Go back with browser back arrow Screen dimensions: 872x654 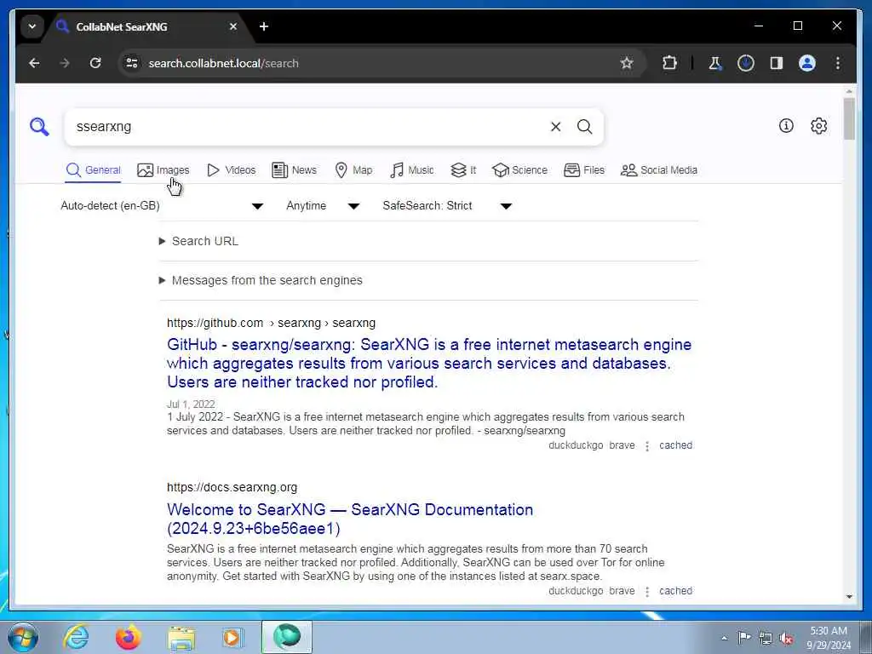point(34,63)
